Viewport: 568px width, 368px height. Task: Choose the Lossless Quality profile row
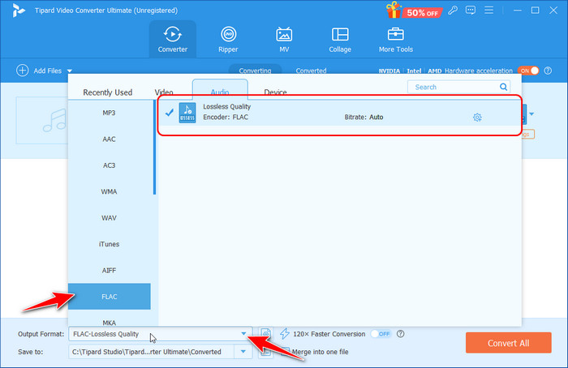click(340, 113)
